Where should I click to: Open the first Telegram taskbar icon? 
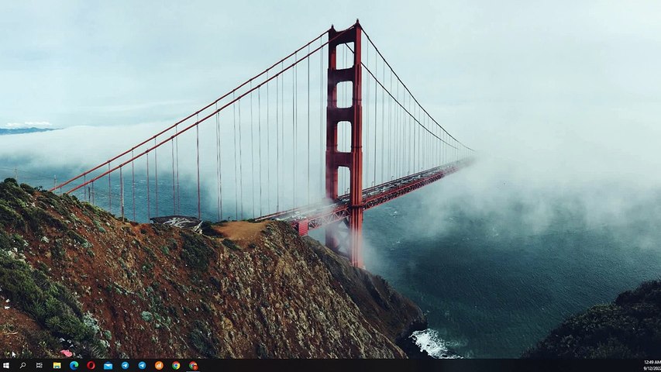tap(126, 366)
